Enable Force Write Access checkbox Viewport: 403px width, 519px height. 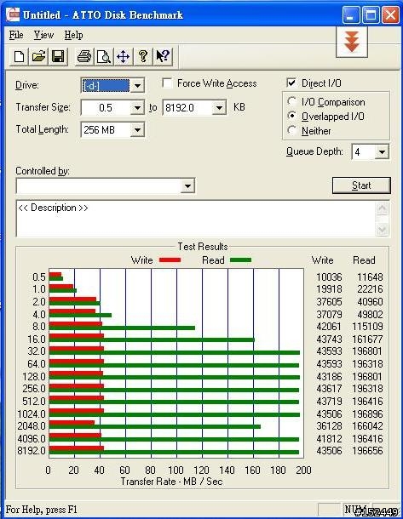167,83
